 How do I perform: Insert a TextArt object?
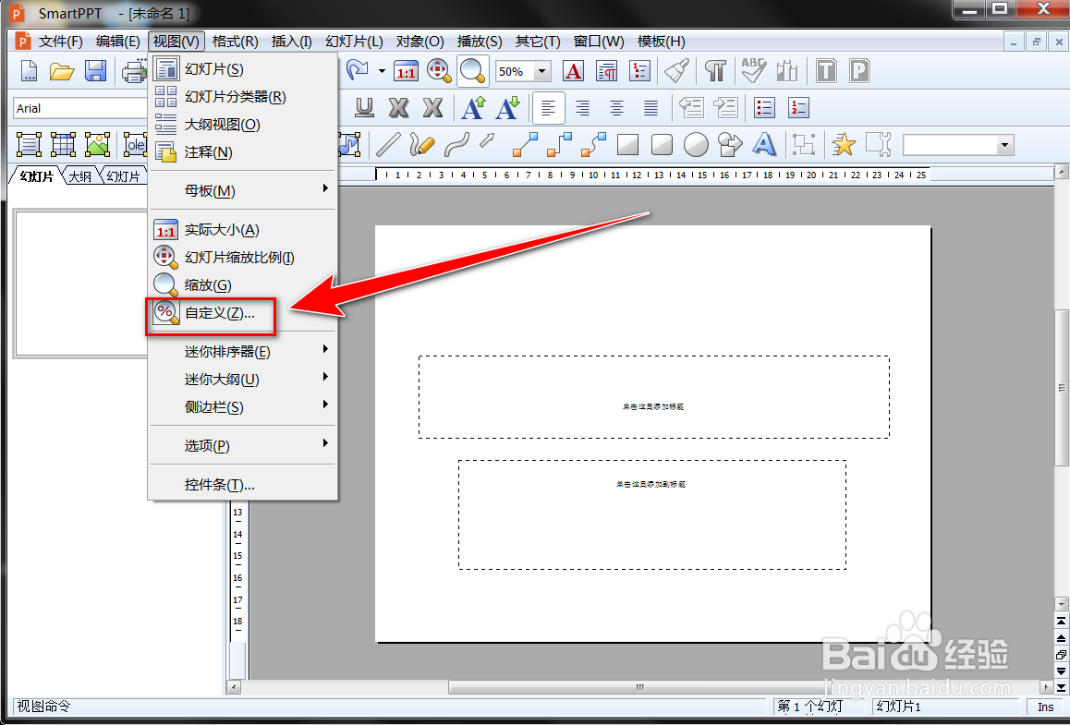pyautogui.click(x=764, y=144)
